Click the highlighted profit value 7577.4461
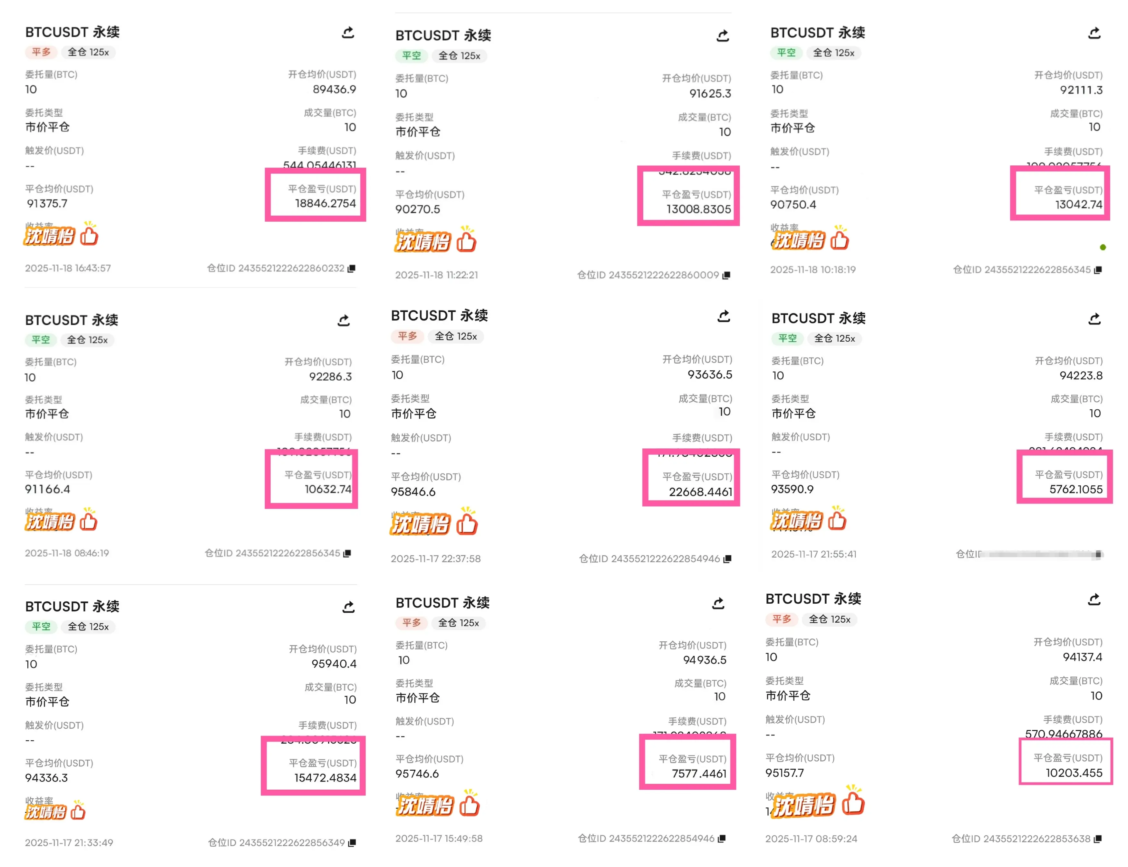 click(x=699, y=773)
